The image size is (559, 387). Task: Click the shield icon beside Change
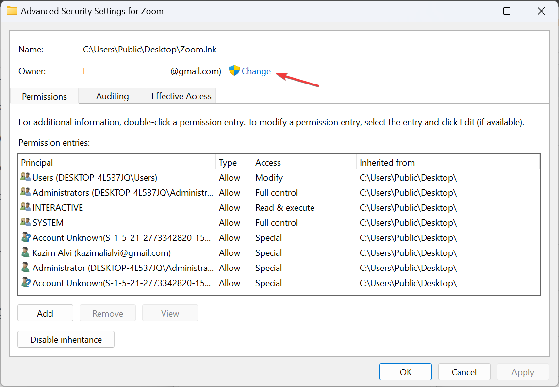pos(234,70)
